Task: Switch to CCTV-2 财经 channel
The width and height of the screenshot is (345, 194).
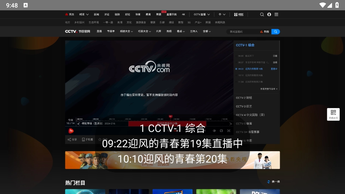Action: point(244,98)
